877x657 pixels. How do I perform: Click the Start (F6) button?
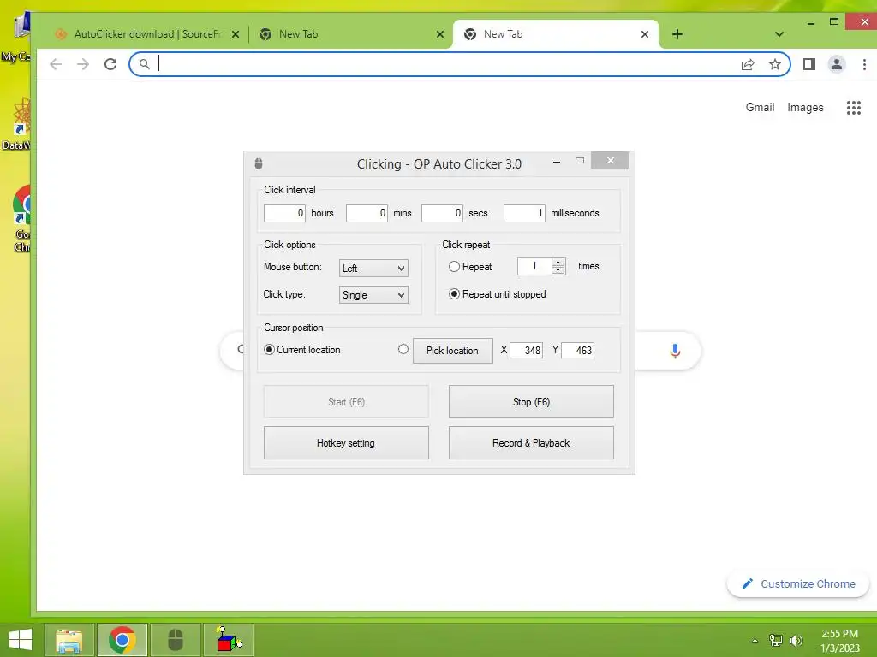pos(346,402)
